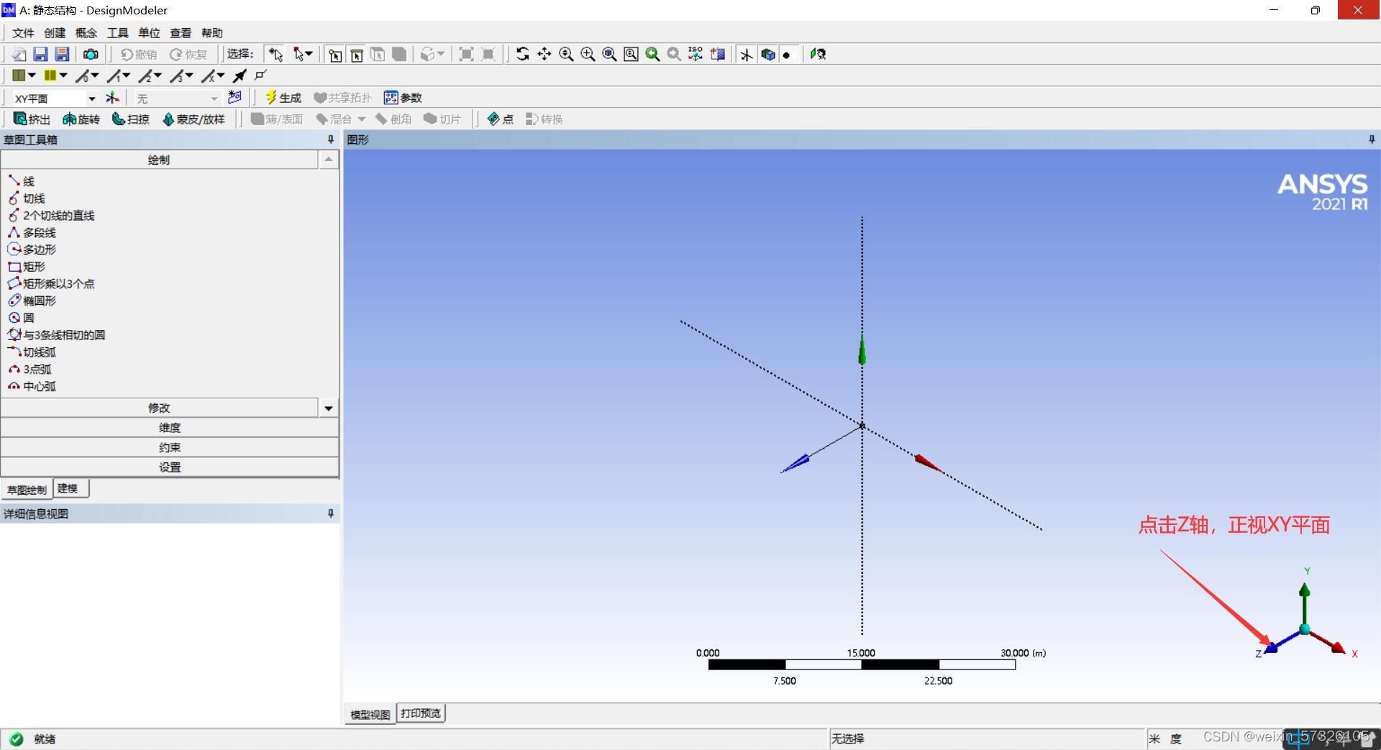Click the screenshot camera icon
The height and width of the screenshot is (750, 1381).
pos(91,55)
